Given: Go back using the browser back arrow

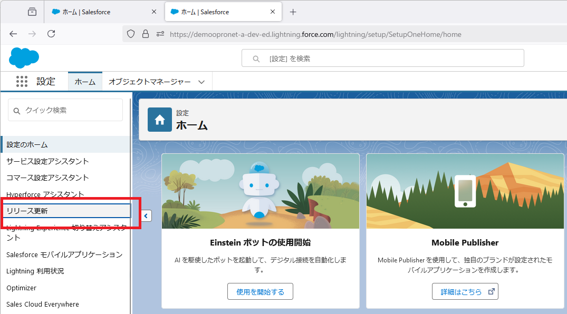Looking at the screenshot, I should (13, 34).
